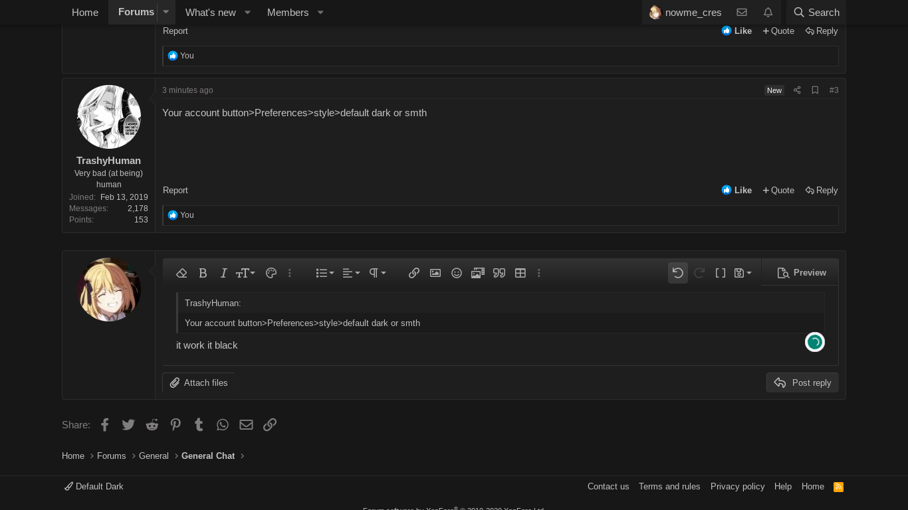Toggle italic formatting in the editor
The width and height of the screenshot is (908, 510).
coord(223,273)
